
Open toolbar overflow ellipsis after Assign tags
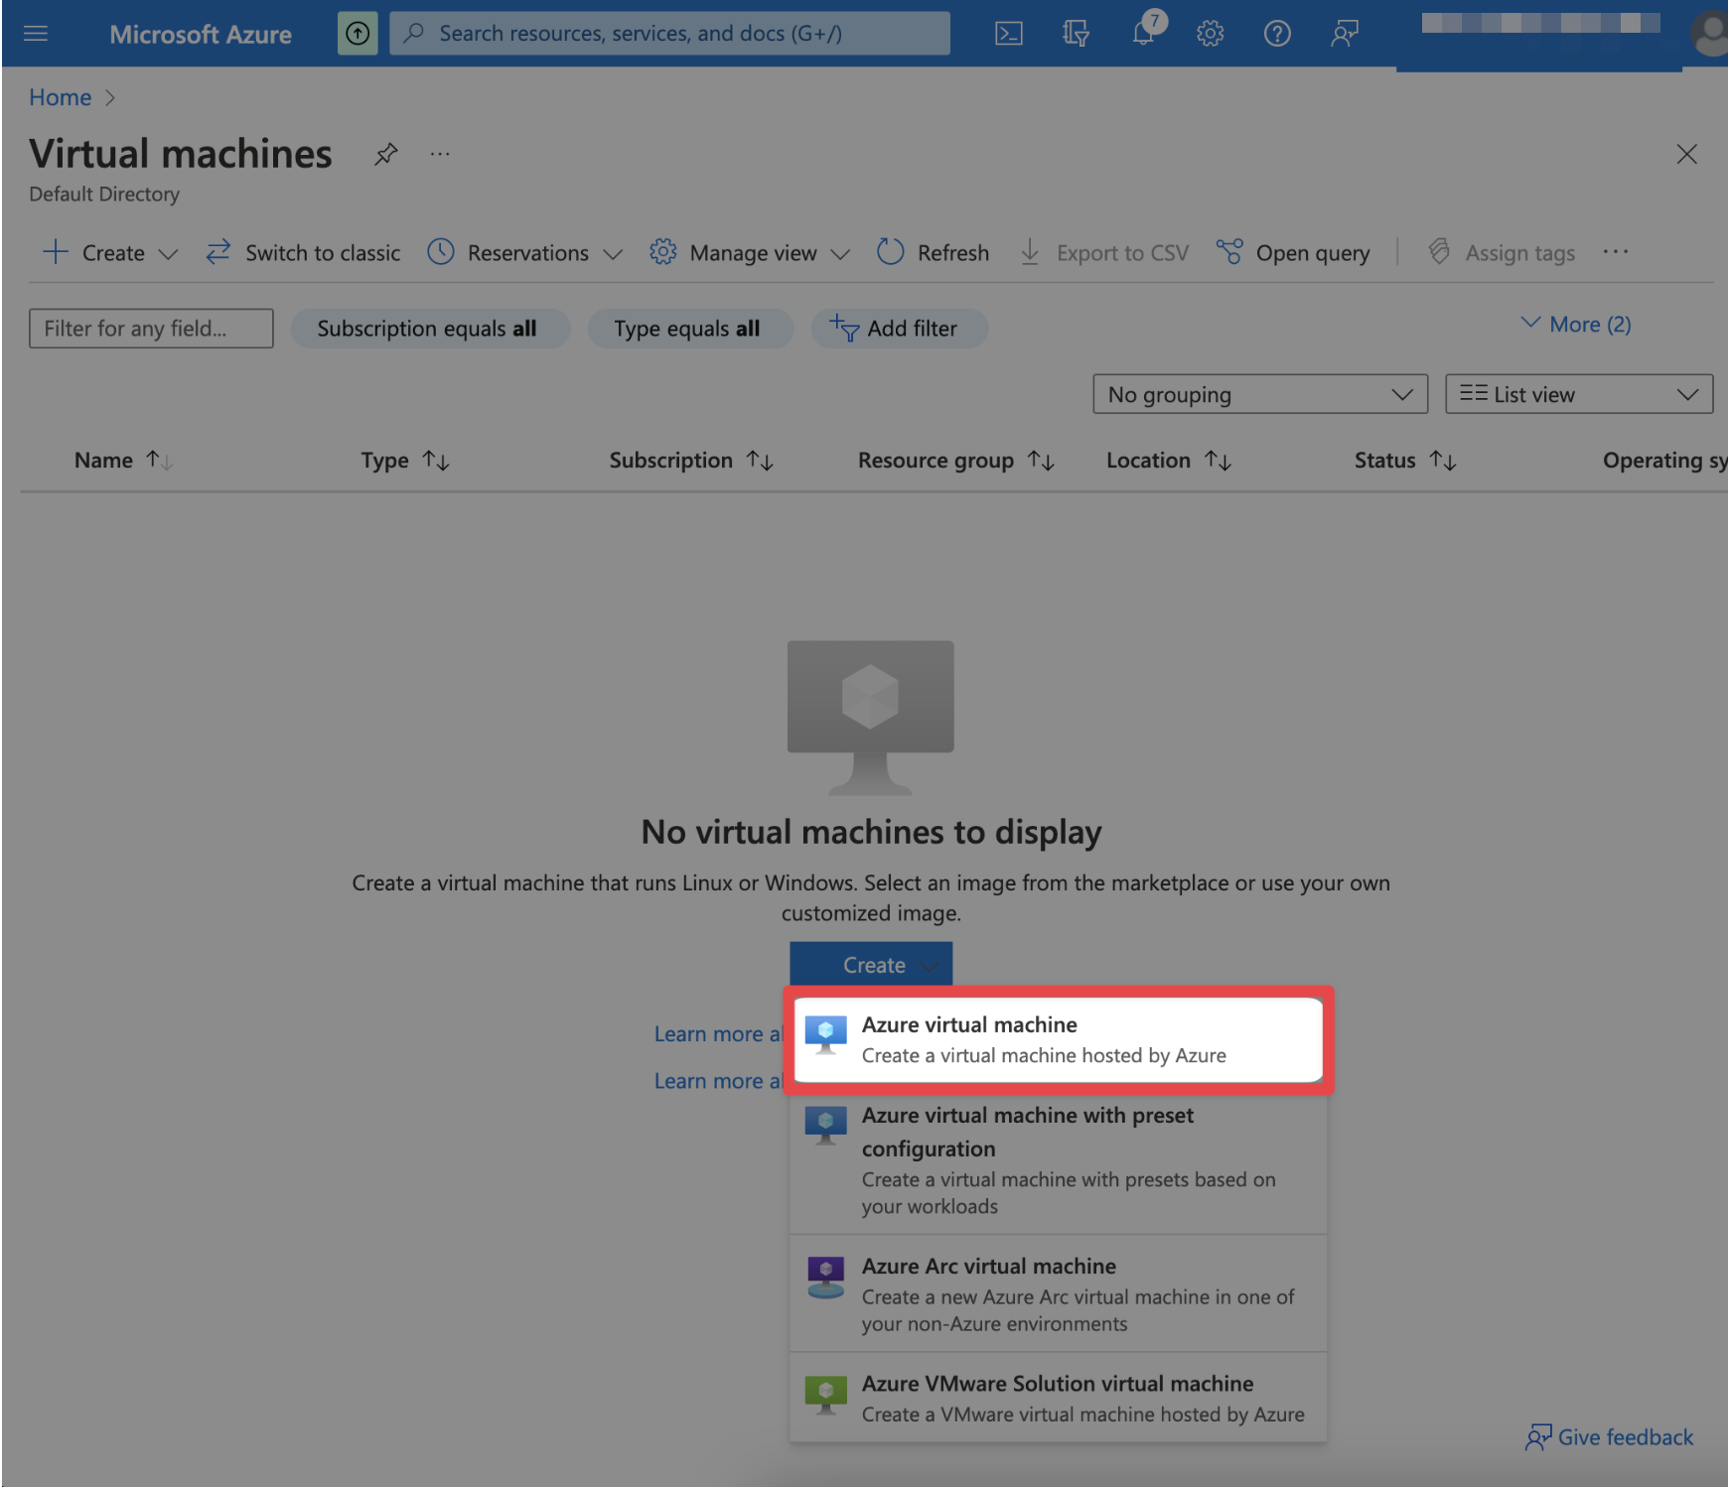[1616, 252]
